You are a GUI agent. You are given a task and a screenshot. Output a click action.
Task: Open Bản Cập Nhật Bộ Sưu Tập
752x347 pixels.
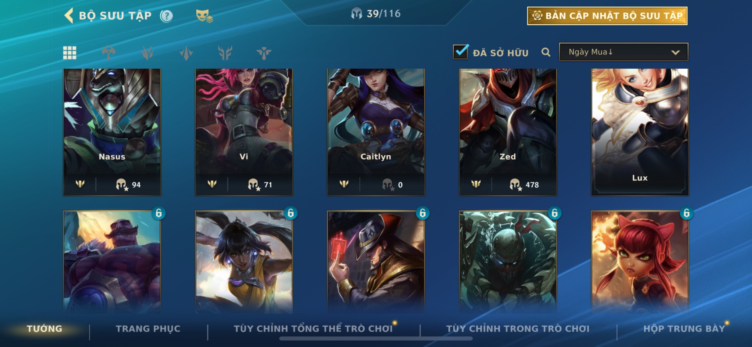click(607, 16)
